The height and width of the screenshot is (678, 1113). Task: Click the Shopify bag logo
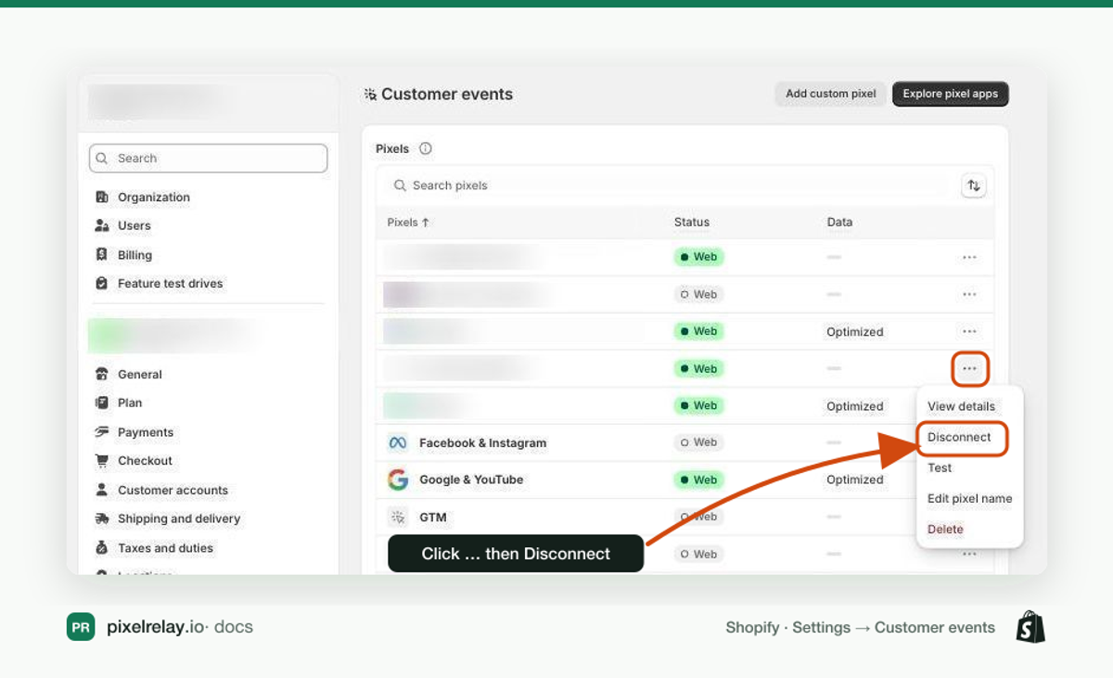coord(1030,627)
